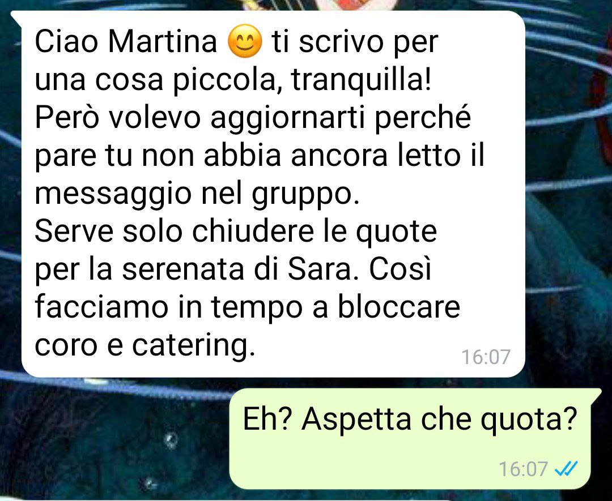Click the white bubble's tail corner

(x=16, y=16)
